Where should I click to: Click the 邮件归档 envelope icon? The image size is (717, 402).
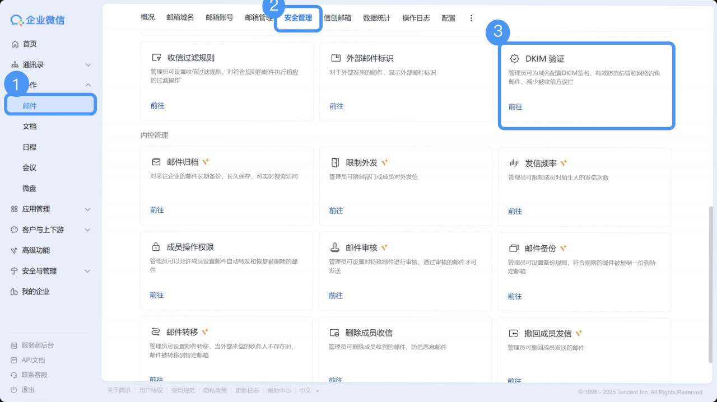(156, 162)
